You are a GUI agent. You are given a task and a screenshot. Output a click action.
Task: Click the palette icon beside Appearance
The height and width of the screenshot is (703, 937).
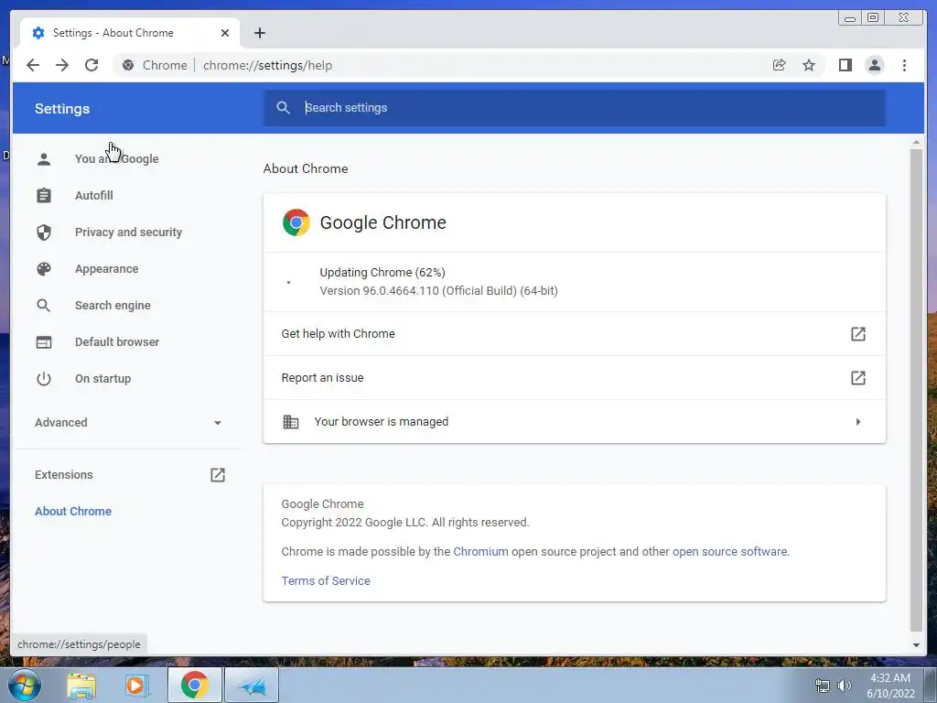(x=44, y=269)
